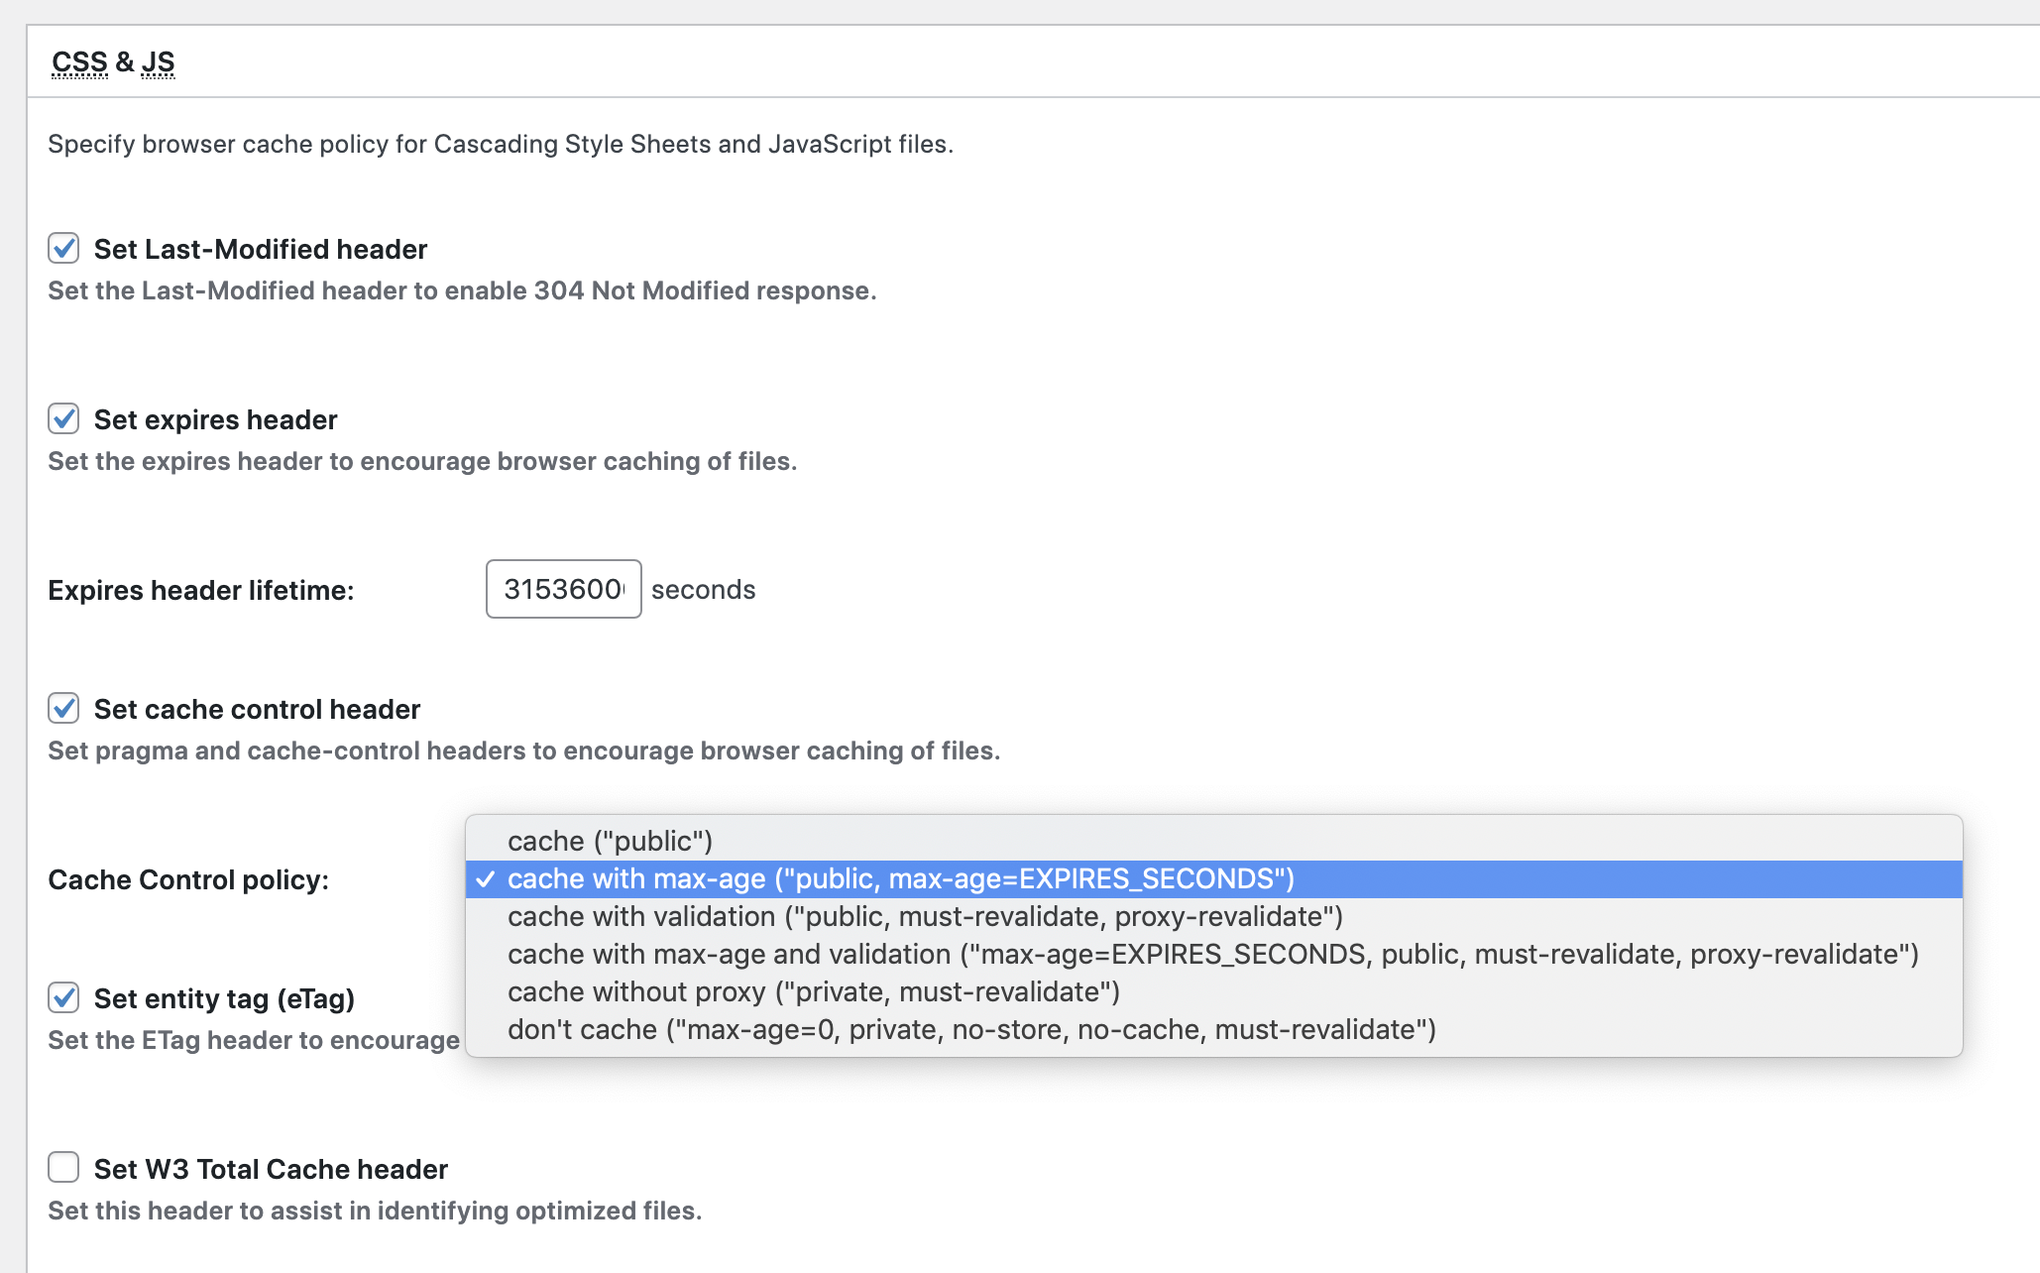This screenshot has width=2040, height=1273.
Task: Click the Set expires header label text
Action: 215,419
